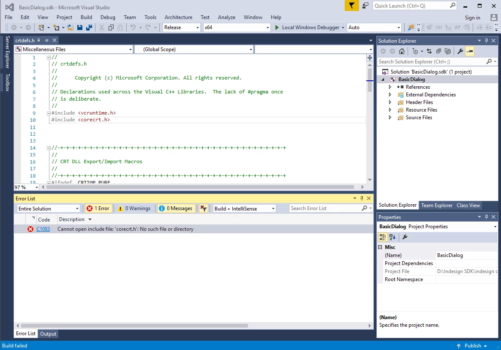Click the C1083 error code link
Image resolution: width=501 pixels, height=350 pixels.
click(43, 229)
